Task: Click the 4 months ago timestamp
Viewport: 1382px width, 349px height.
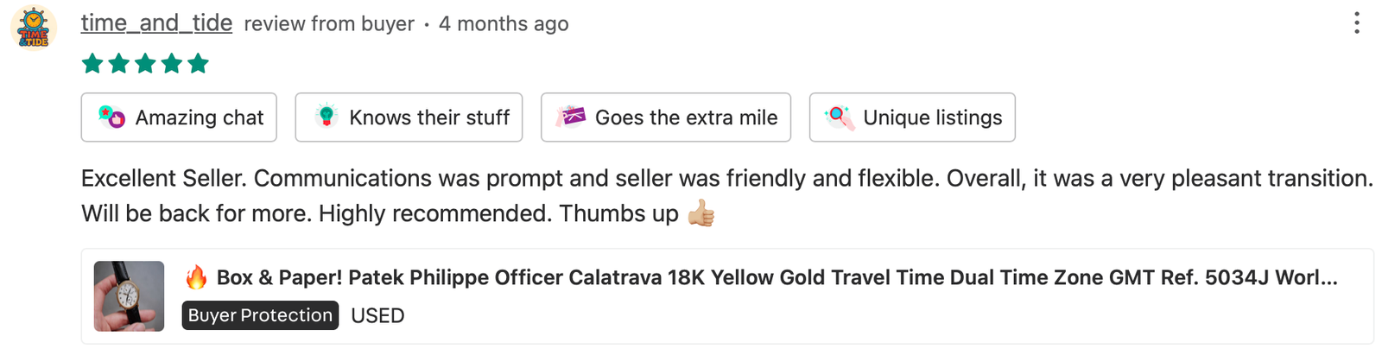Action: [504, 23]
